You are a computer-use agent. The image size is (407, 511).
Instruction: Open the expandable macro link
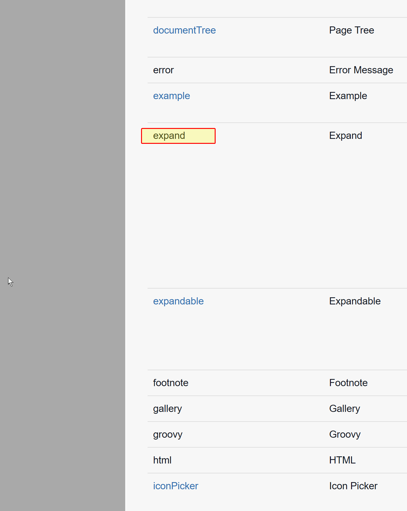[x=178, y=301]
